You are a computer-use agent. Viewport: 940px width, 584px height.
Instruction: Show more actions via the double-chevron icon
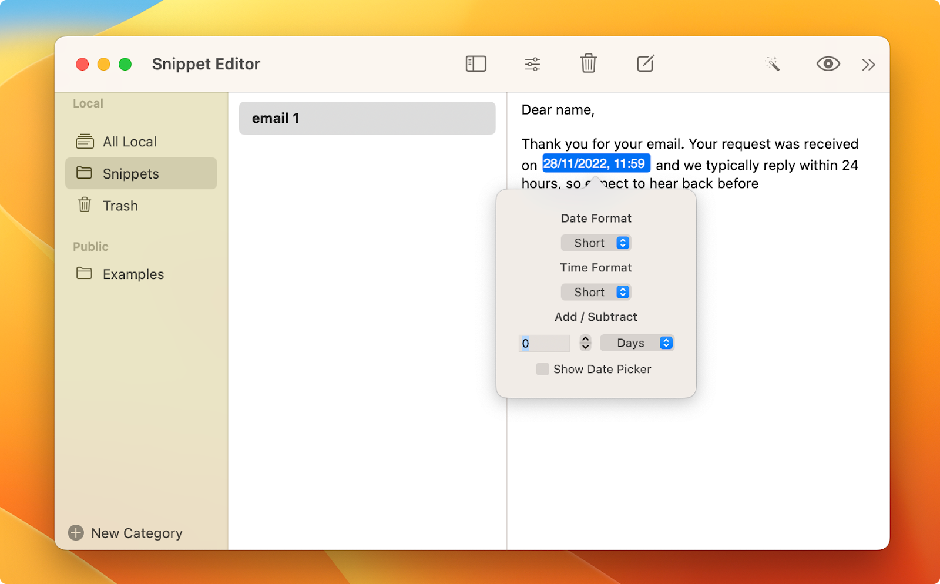(868, 65)
